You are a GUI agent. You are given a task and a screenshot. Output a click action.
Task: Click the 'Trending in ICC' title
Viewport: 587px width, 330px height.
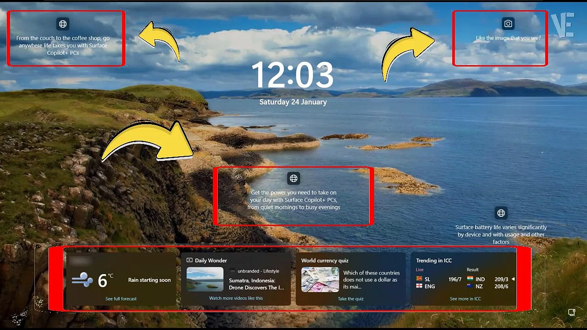point(434,260)
